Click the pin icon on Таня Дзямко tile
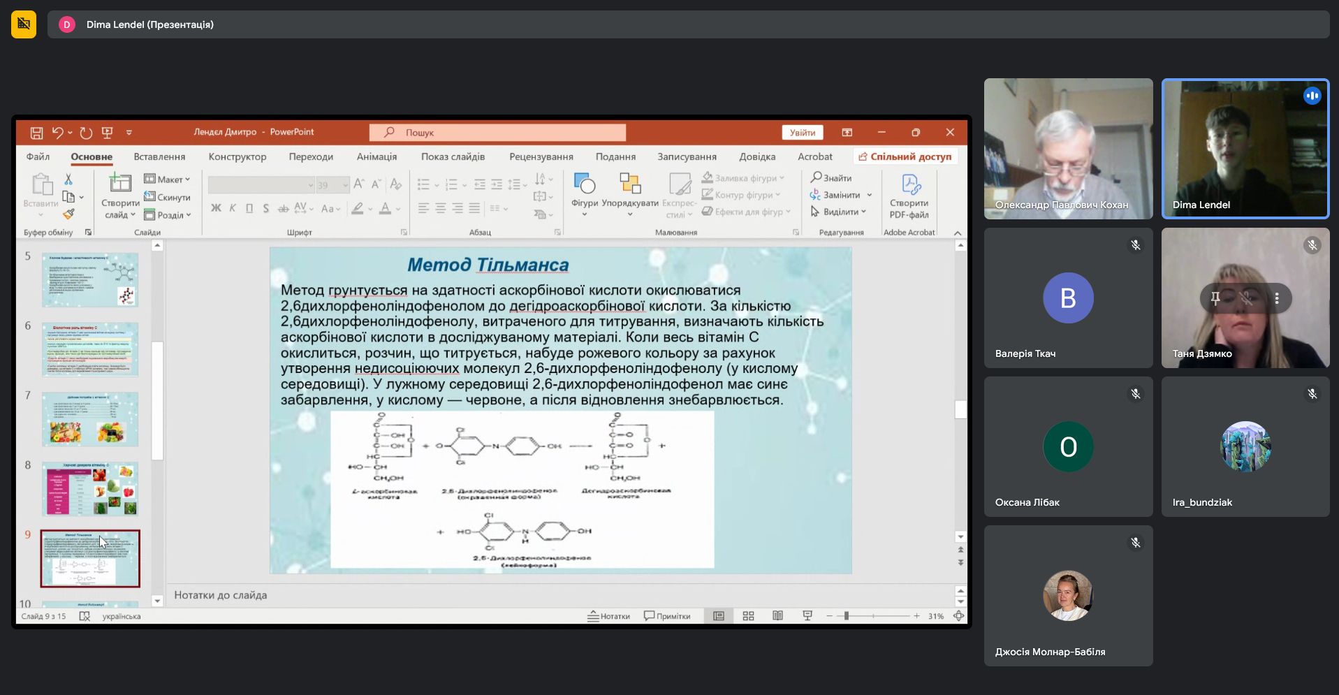This screenshot has height=695, width=1339. pyautogui.click(x=1215, y=298)
